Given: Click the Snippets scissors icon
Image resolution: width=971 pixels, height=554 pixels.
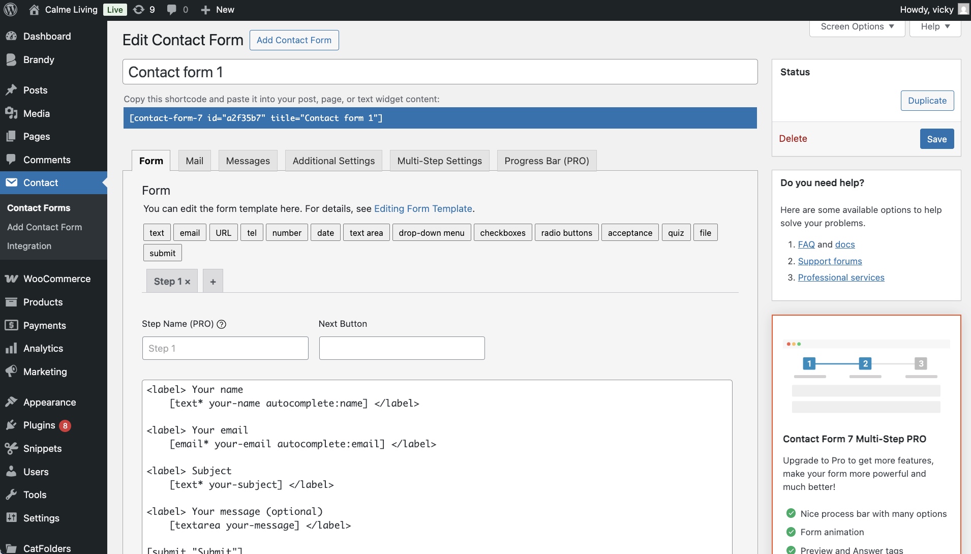Looking at the screenshot, I should click(x=11, y=448).
